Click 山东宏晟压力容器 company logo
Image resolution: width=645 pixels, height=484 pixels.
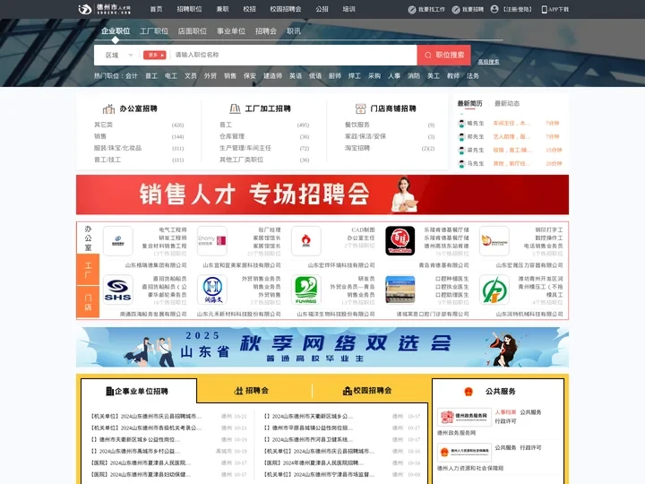[494, 241]
